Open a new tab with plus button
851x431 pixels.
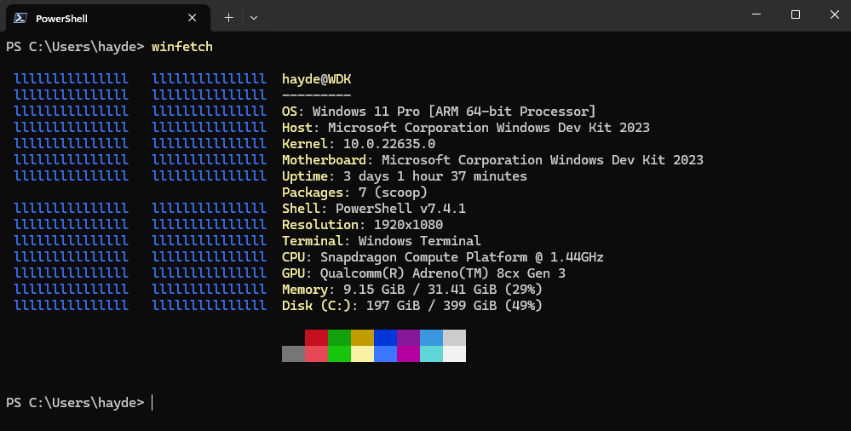coord(228,18)
